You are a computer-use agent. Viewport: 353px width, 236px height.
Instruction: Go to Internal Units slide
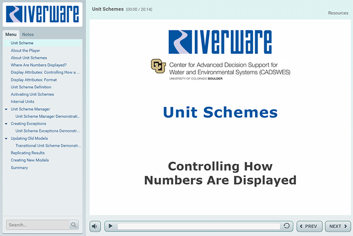pyautogui.click(x=23, y=101)
